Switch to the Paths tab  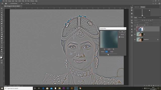(144, 18)
